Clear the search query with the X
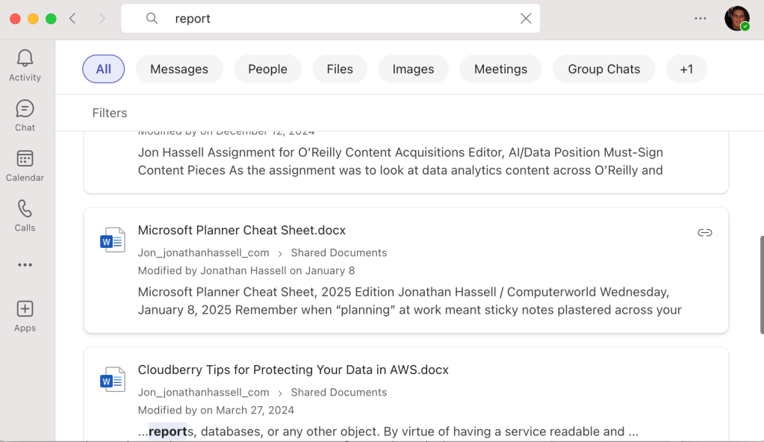764x442 pixels. pos(526,18)
